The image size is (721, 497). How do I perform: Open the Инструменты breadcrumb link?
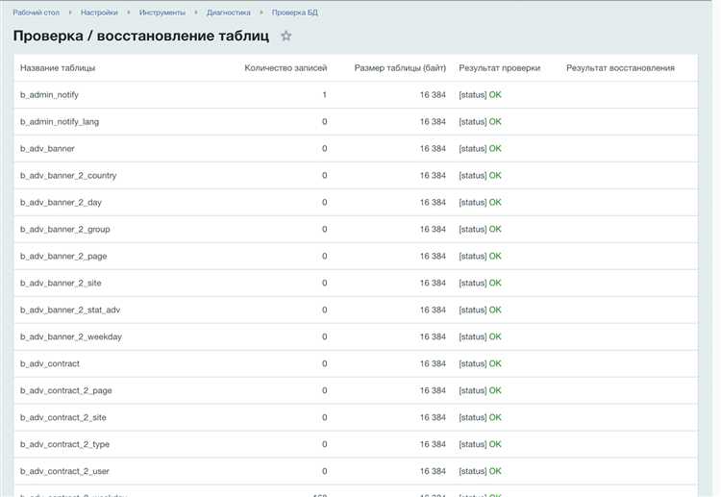pos(162,12)
